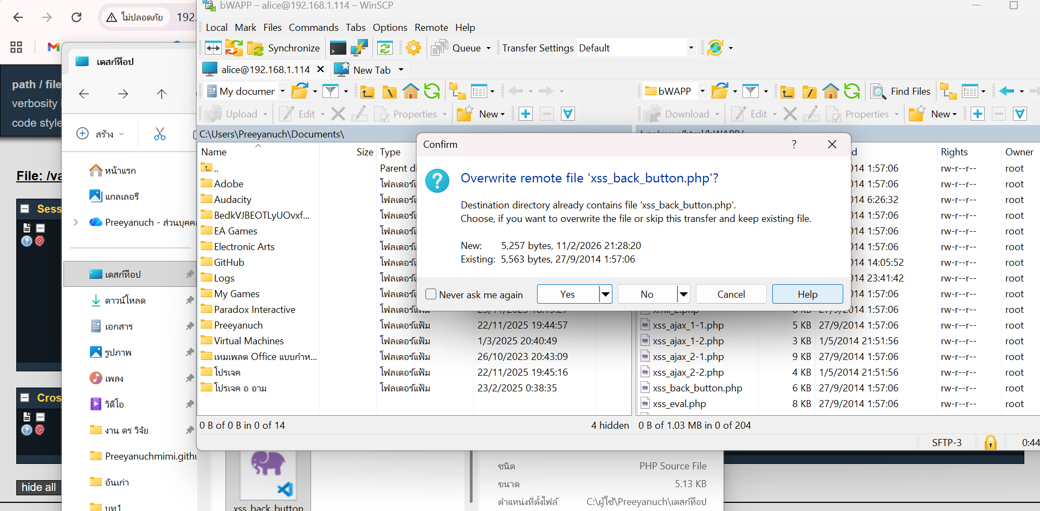Open the Options menu
Image resolution: width=1040 pixels, height=511 pixels.
point(390,28)
